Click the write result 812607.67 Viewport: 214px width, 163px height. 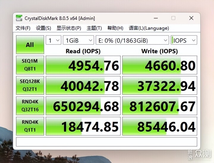tap(160, 106)
